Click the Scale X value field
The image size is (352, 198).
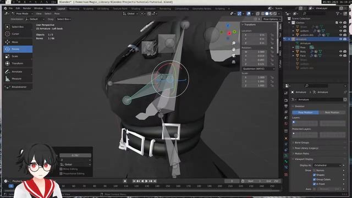(255, 77)
